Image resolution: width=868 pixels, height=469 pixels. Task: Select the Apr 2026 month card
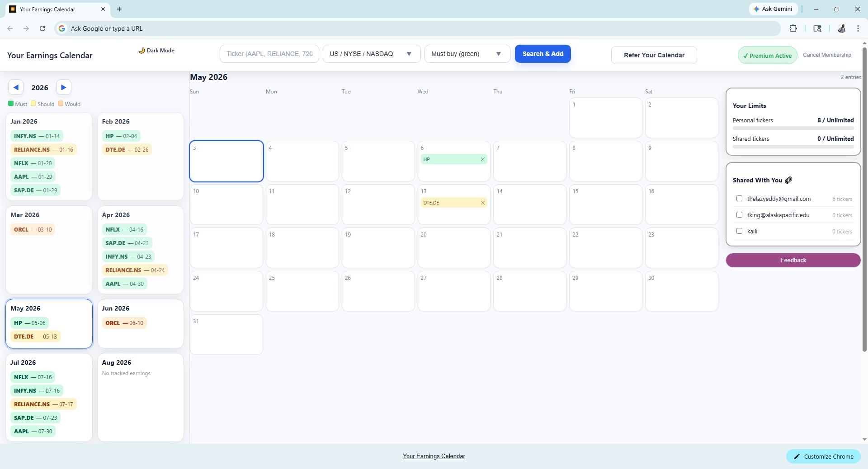(141, 250)
